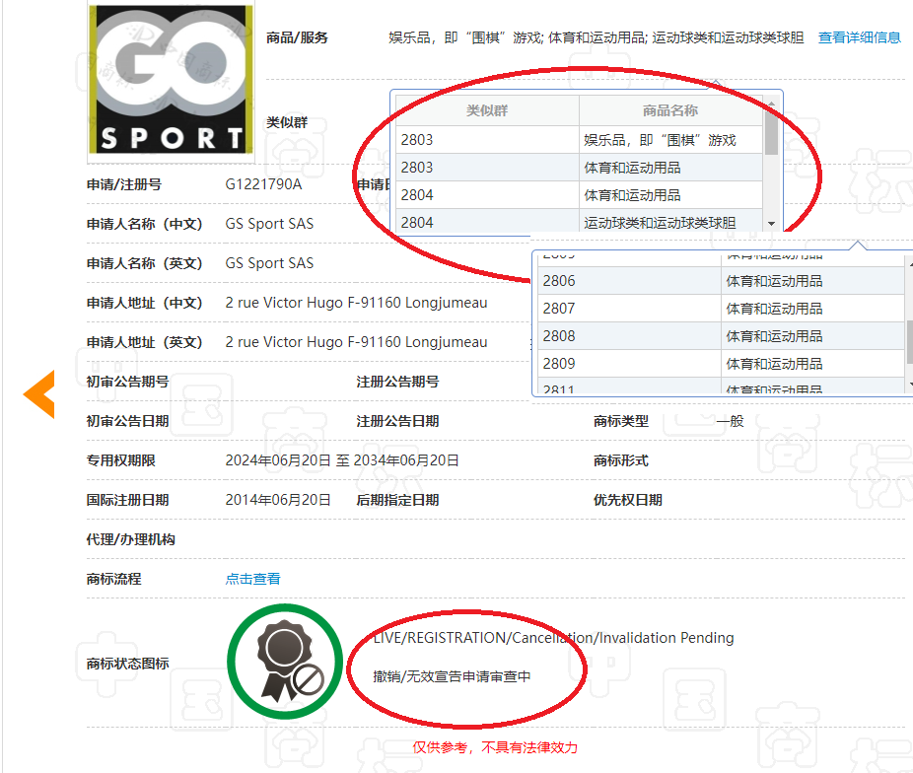Click the 商品名称 column header in the popup

coord(670,110)
